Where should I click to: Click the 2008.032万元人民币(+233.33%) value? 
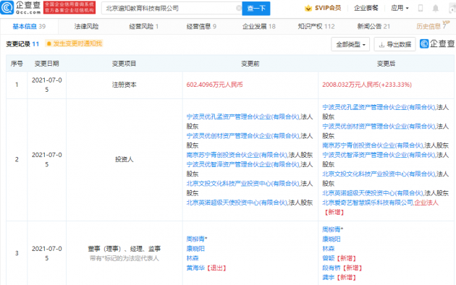click(367, 85)
